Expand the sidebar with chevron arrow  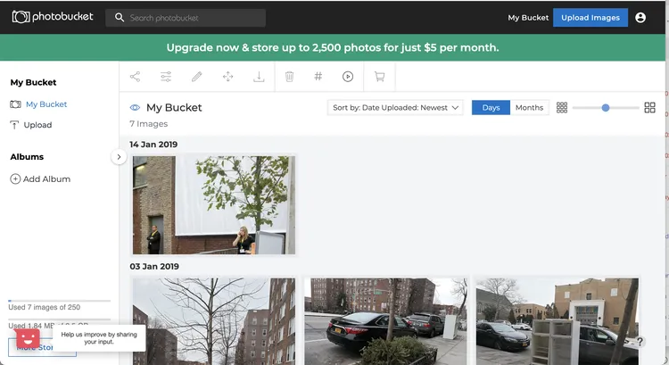(119, 157)
